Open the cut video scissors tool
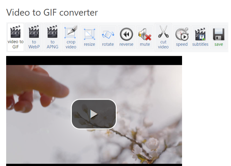The width and height of the screenshot is (231, 166). click(163, 37)
